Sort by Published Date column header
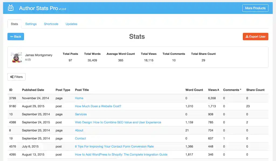This screenshot has height=161, width=276. click(x=33, y=90)
